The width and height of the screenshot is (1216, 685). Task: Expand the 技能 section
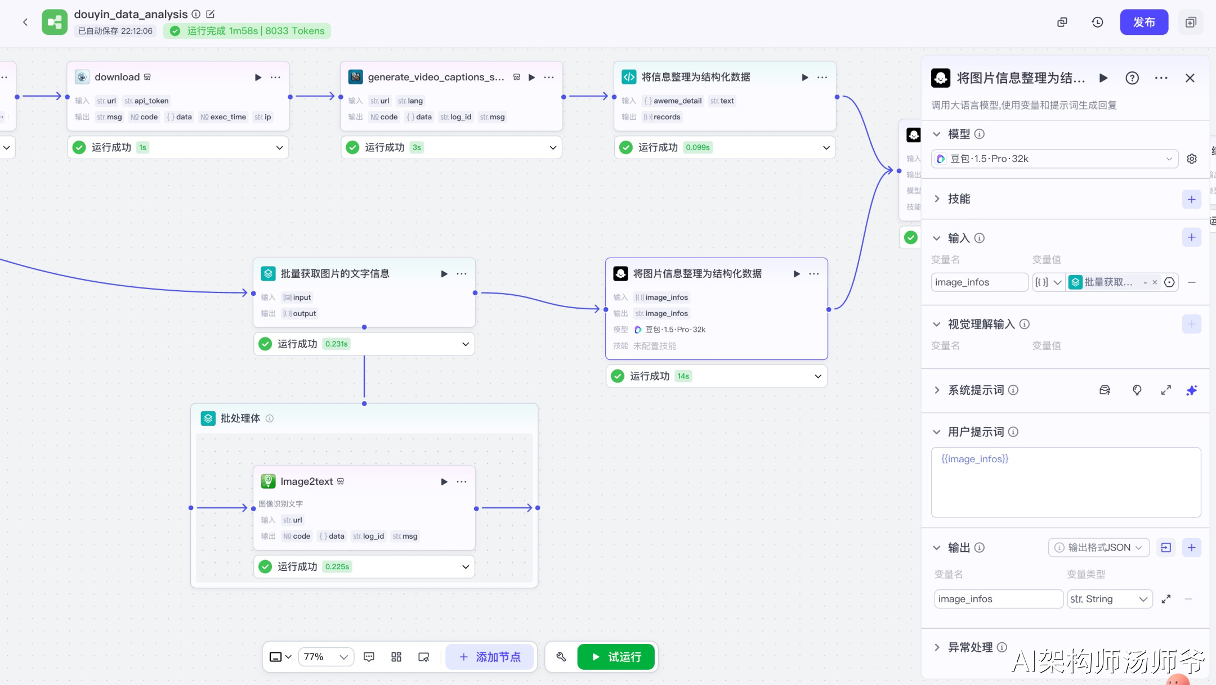(937, 199)
